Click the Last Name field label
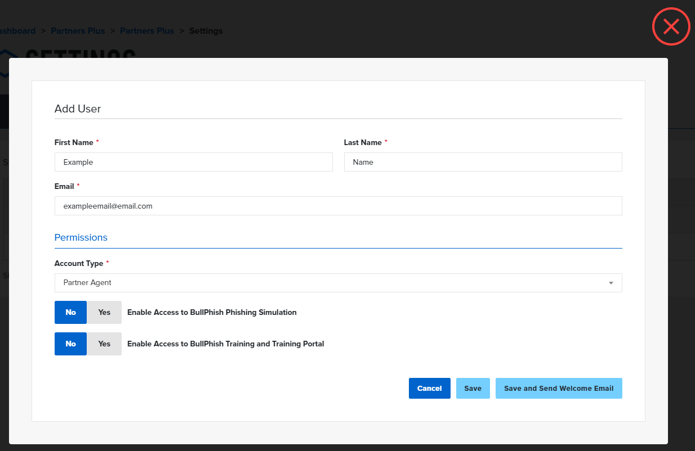695x451 pixels. 363,142
